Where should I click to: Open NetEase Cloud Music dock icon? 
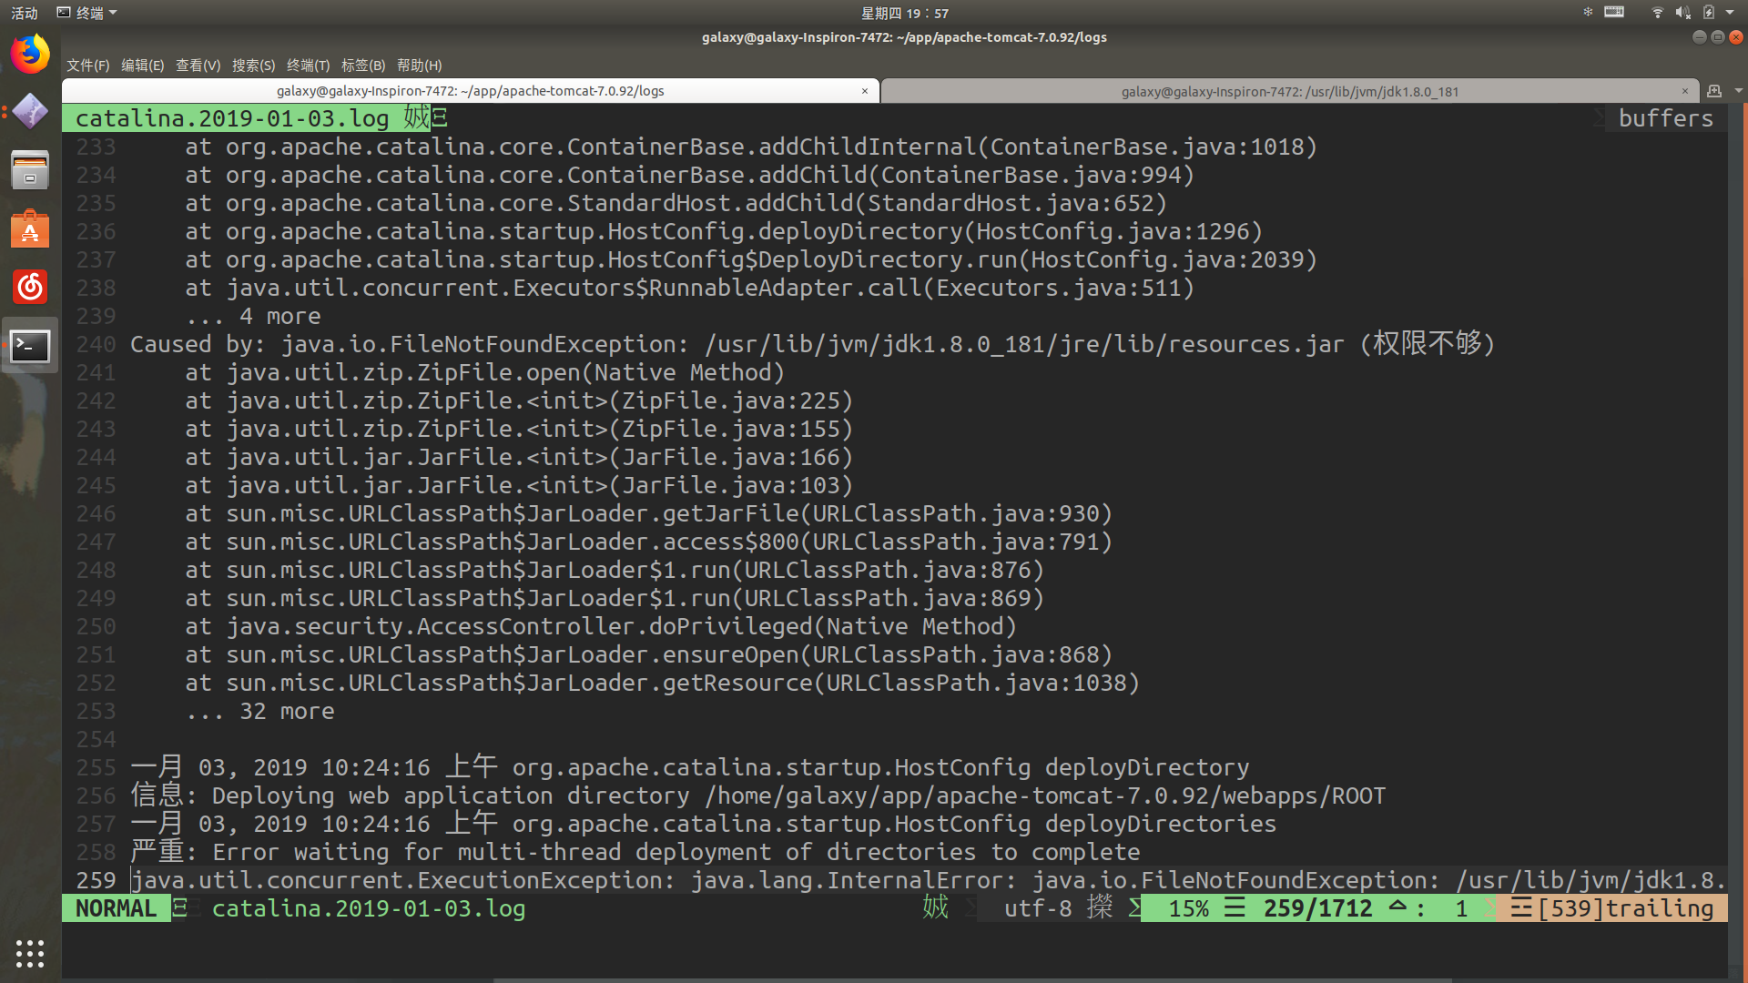click(30, 288)
